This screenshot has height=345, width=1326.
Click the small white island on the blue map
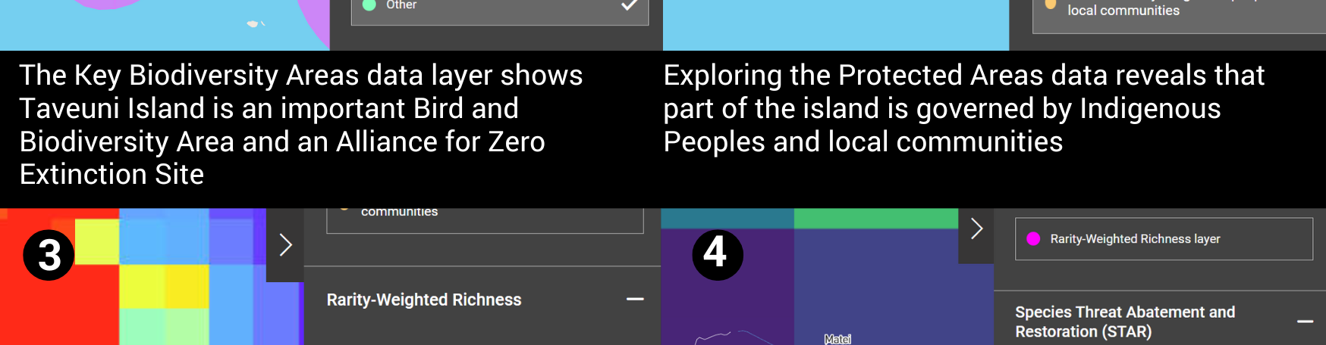click(x=253, y=24)
